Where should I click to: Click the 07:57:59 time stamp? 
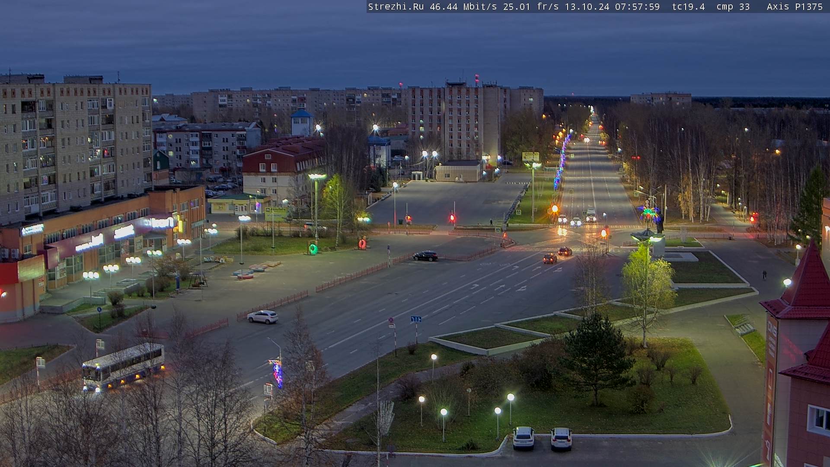coord(637,7)
